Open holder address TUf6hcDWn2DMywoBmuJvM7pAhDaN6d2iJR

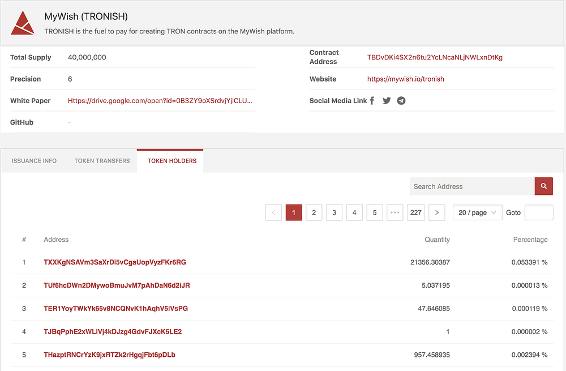(117, 285)
